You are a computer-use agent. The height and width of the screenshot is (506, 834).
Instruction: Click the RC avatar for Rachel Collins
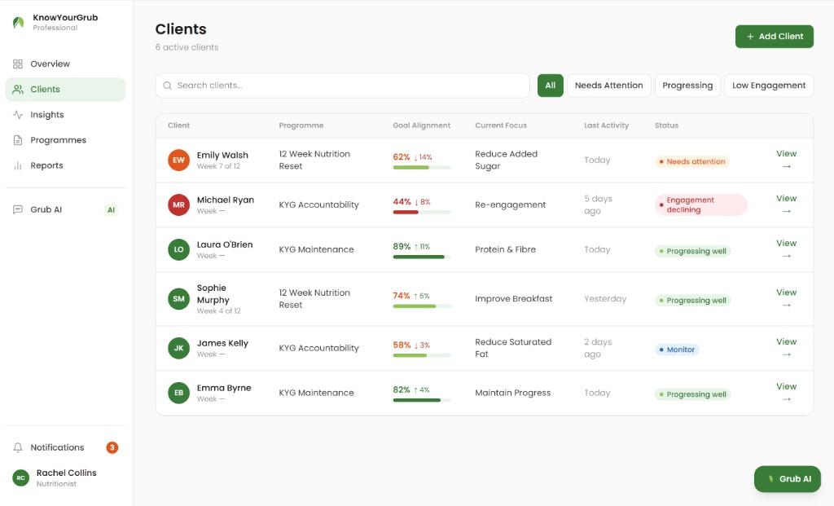pyautogui.click(x=20, y=477)
